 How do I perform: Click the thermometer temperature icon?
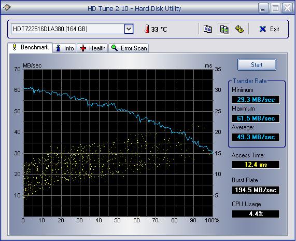(x=147, y=29)
